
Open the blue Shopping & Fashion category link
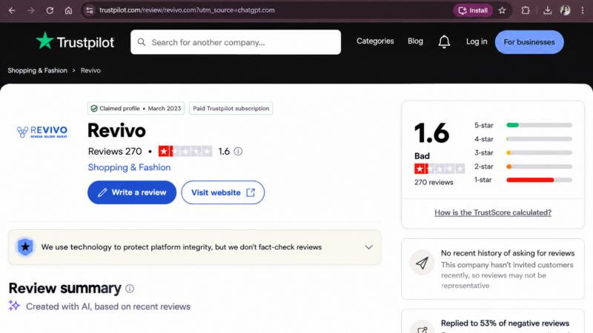[x=129, y=167]
